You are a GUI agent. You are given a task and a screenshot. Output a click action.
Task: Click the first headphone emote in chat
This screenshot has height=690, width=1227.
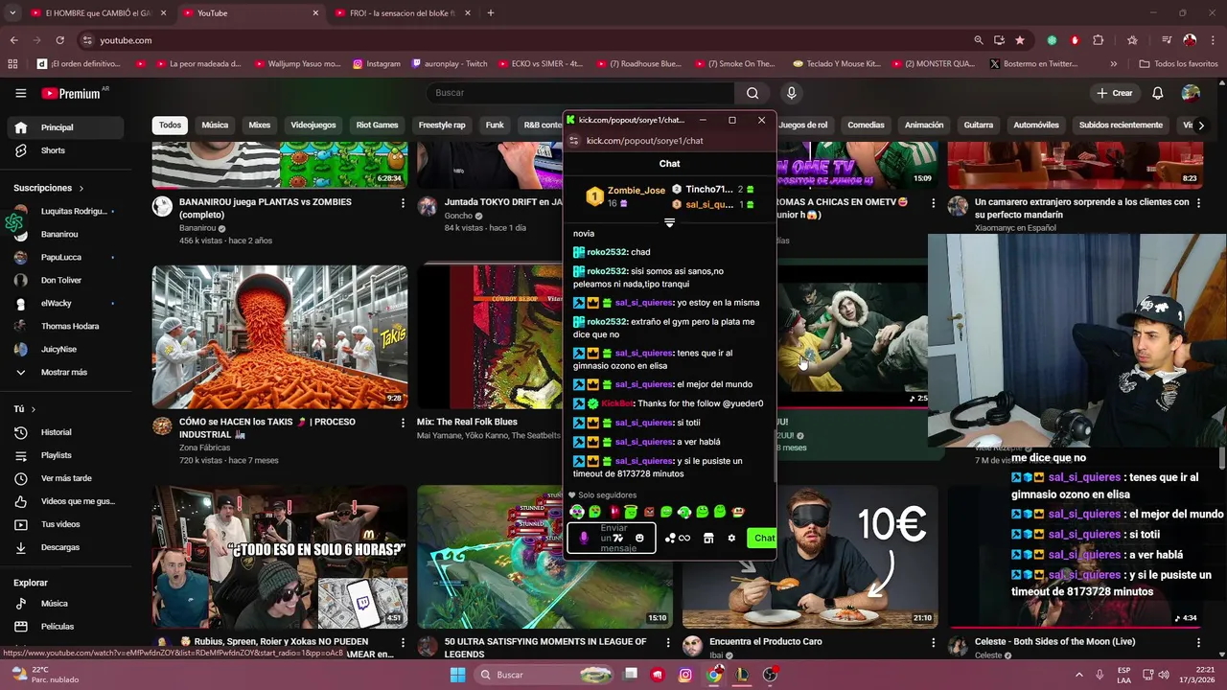577,512
